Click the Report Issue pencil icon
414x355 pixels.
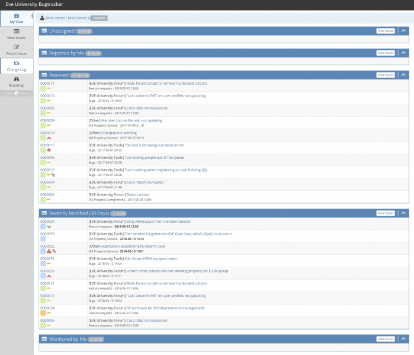(16, 47)
